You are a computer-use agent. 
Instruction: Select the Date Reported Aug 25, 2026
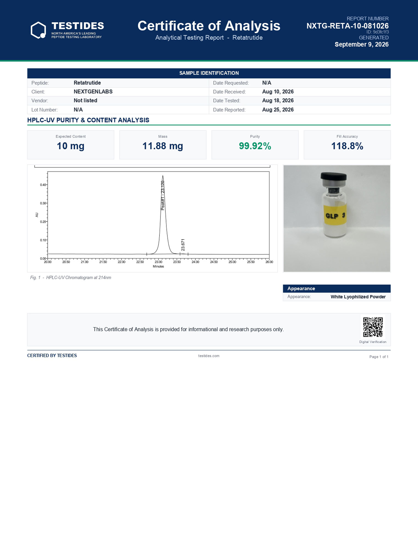278,109
